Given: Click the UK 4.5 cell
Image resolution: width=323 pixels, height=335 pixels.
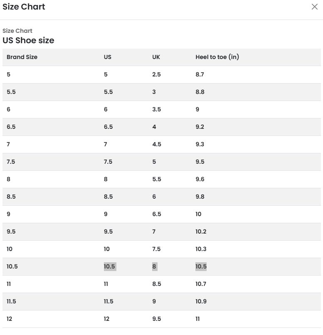Looking at the screenshot, I should click(x=157, y=144).
